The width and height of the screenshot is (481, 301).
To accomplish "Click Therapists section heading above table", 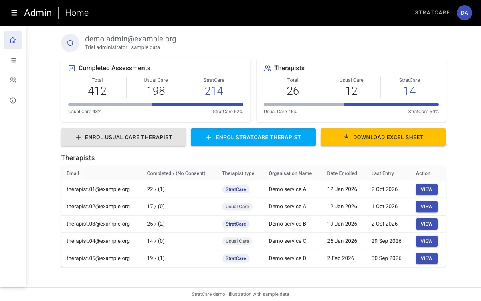I will 78,158.
